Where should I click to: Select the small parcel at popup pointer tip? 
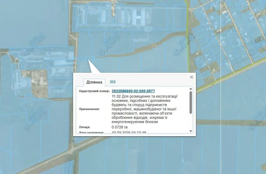(x=83, y=58)
